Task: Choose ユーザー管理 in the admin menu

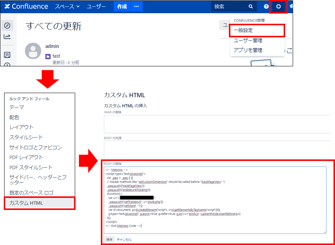Action: 247,40
